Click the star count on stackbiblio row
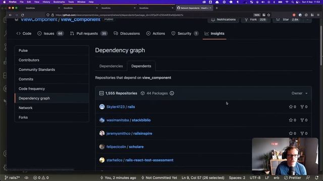The image size is (323, 181). [x=293, y=120]
